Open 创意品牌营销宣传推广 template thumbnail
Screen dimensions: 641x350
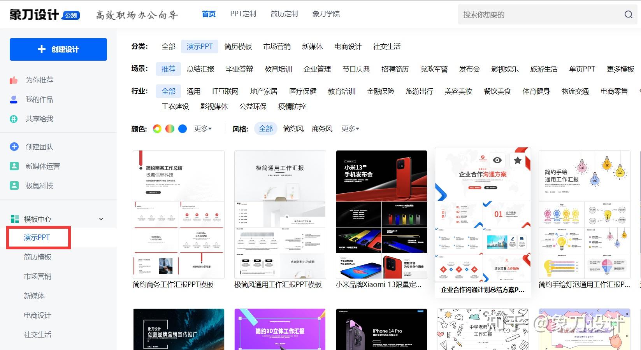(x=179, y=329)
